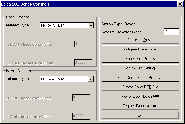
Task: Click Rover Antenna L1 Phase Center Offset field
Action: coord(81,98)
